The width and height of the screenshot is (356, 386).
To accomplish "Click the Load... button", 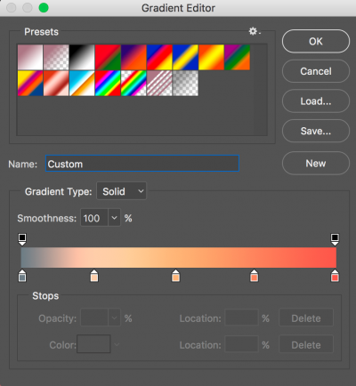I will coord(316,101).
